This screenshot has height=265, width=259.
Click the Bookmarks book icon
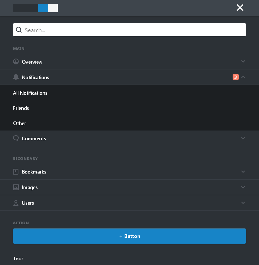16,172
